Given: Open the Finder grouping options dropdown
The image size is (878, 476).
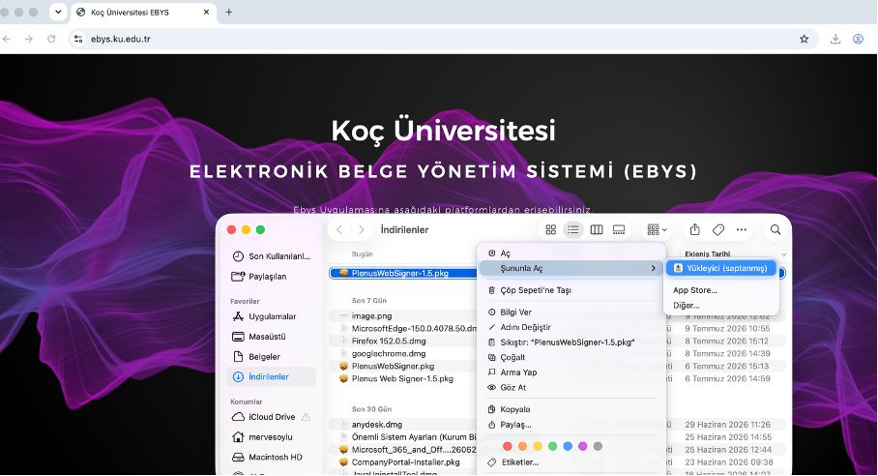Looking at the screenshot, I should tap(657, 229).
